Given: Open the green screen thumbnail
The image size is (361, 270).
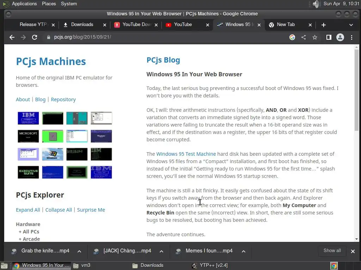Looking at the screenshot, I should (x=53, y=136).
